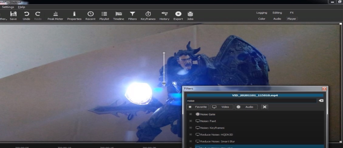Open the Keyframes panel
This screenshot has width=343, height=148.
click(x=148, y=16)
